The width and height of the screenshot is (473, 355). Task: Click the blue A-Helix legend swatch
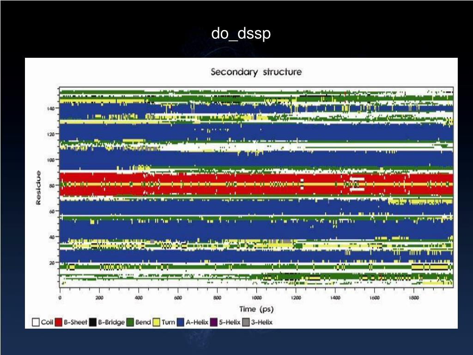pyautogui.click(x=181, y=322)
